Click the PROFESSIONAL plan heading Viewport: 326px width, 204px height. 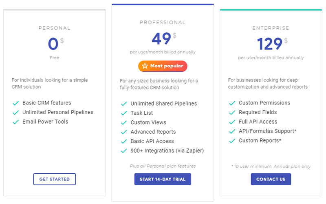(163, 22)
